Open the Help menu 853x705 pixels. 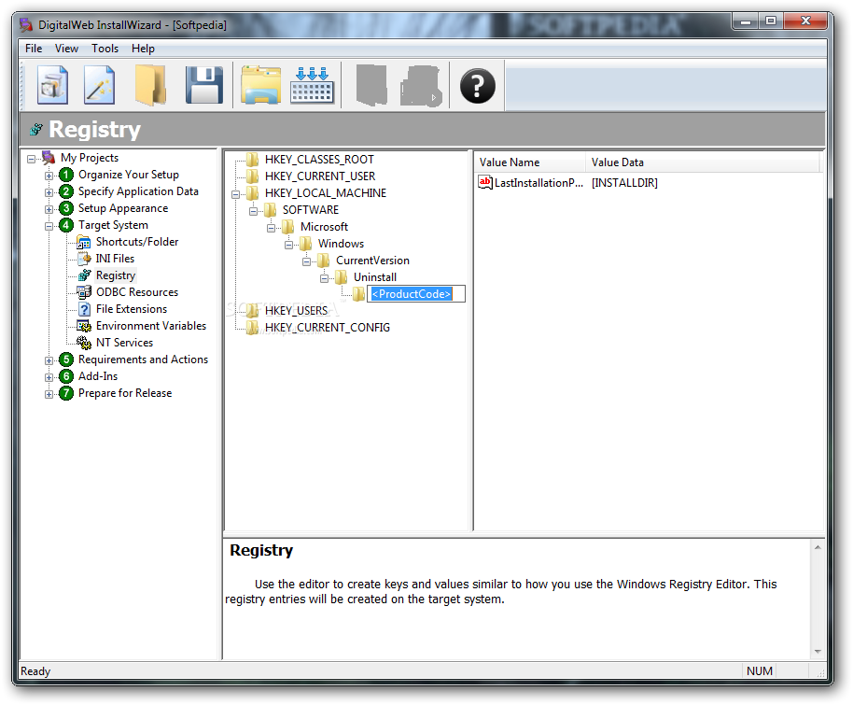coord(143,49)
